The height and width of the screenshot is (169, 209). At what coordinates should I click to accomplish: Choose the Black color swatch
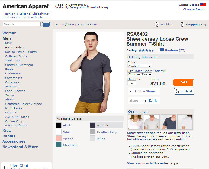click(59, 125)
